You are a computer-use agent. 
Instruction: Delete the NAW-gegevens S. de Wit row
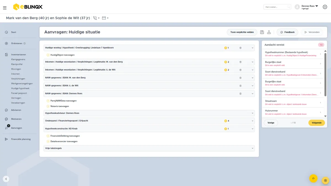[x=241, y=86]
